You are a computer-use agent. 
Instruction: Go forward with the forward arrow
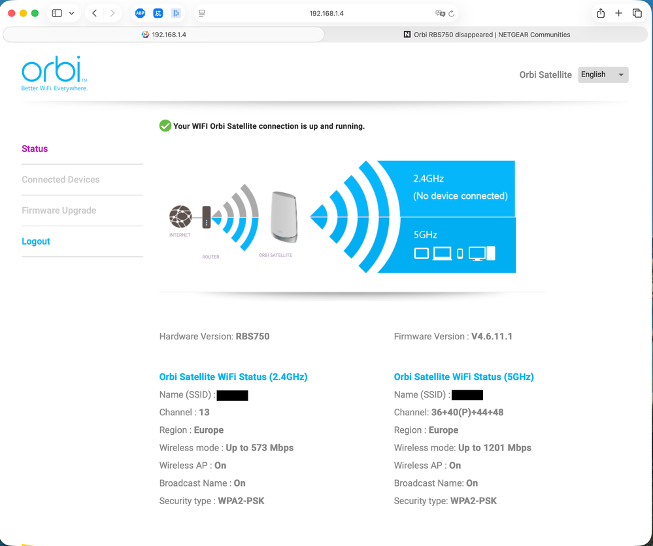pyautogui.click(x=112, y=13)
